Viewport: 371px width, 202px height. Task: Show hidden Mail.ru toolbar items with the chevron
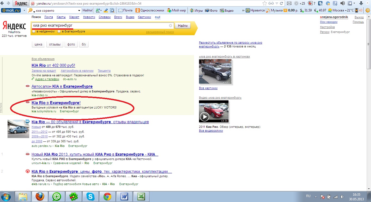[x=243, y=10]
